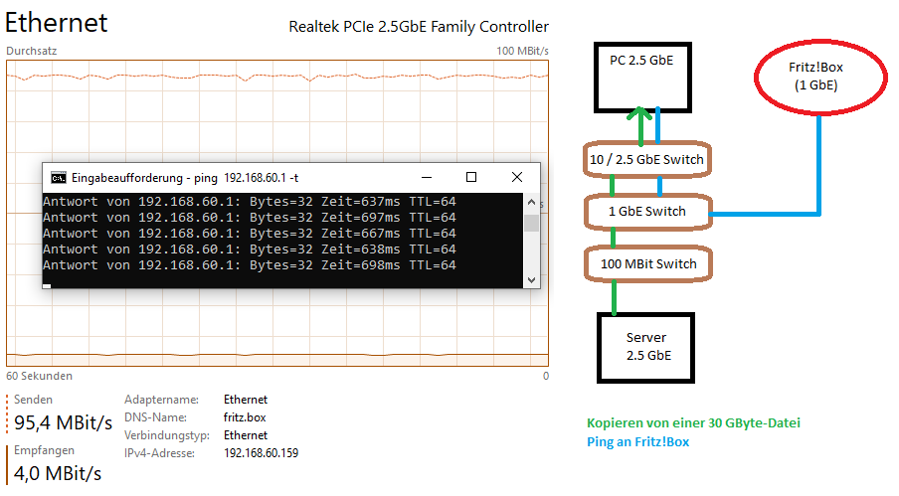Select the PC 2.5 GbE box
Image resolution: width=899 pixels, height=496 pixels.
point(641,77)
